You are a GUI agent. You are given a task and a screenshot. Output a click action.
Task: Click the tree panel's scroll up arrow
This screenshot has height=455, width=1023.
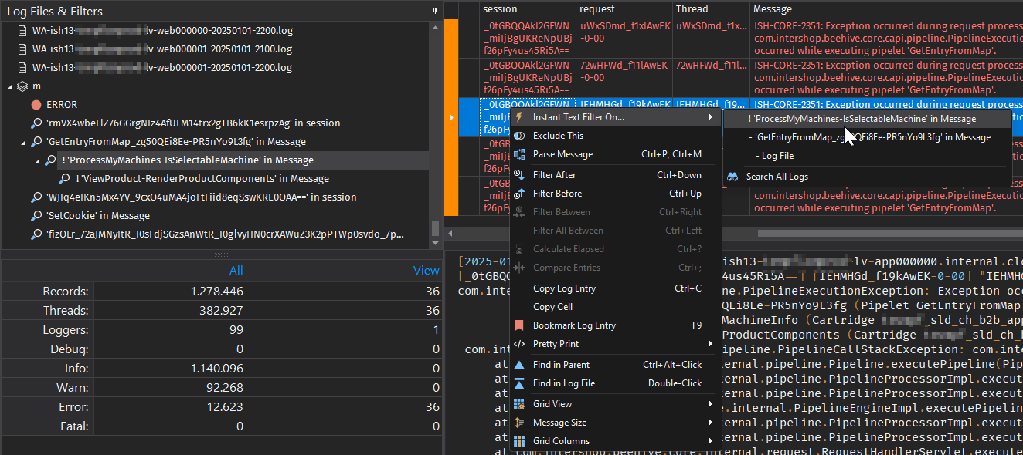[x=435, y=28]
